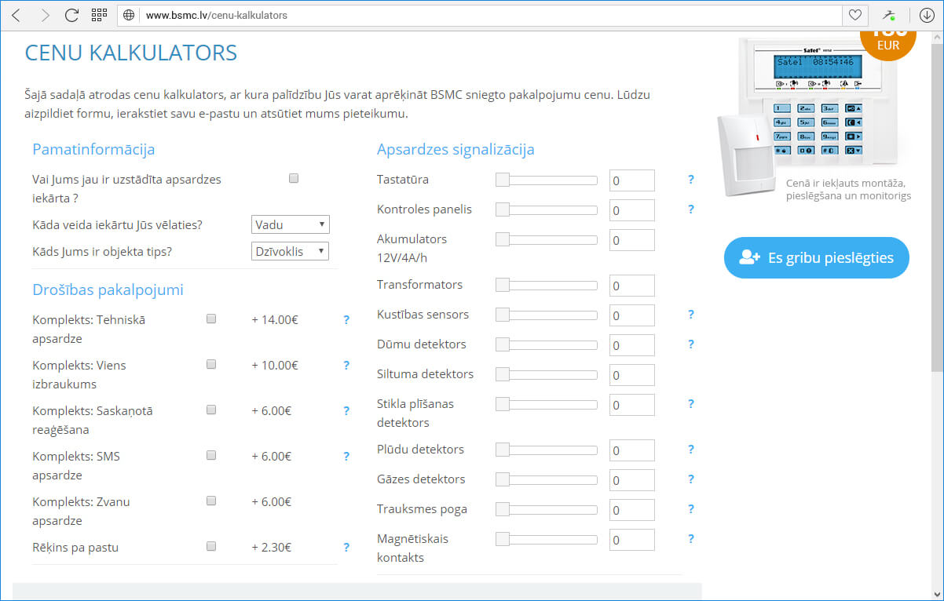Expand the Dzīvoklis object type dropdown

pyautogui.click(x=290, y=252)
